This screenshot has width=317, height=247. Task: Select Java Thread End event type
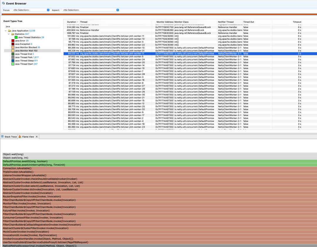click(x=24, y=54)
